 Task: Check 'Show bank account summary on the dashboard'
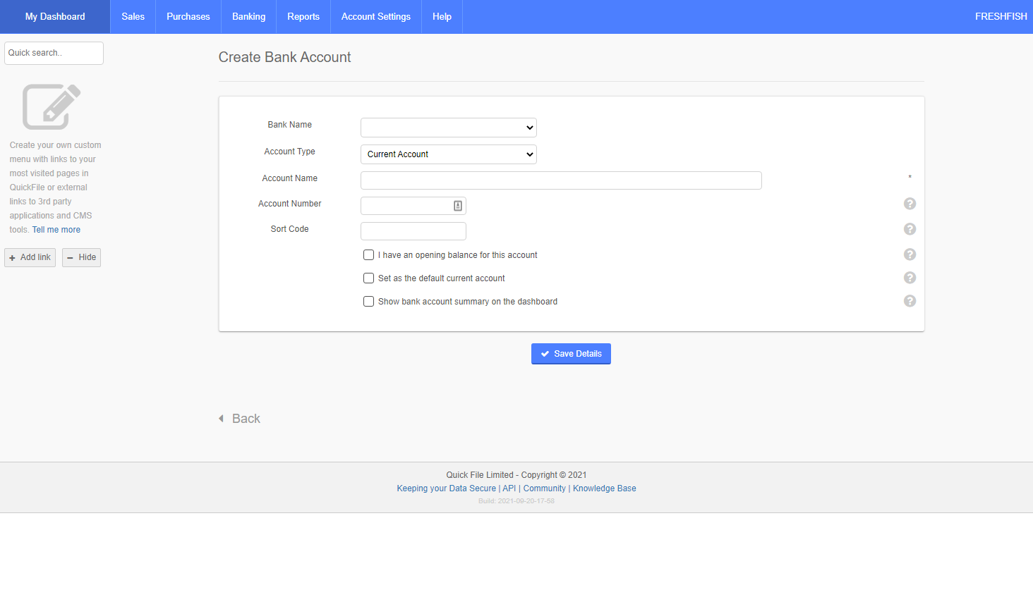368,302
